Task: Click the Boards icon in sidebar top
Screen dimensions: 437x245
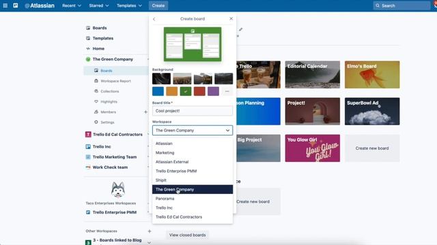Action: coord(88,28)
